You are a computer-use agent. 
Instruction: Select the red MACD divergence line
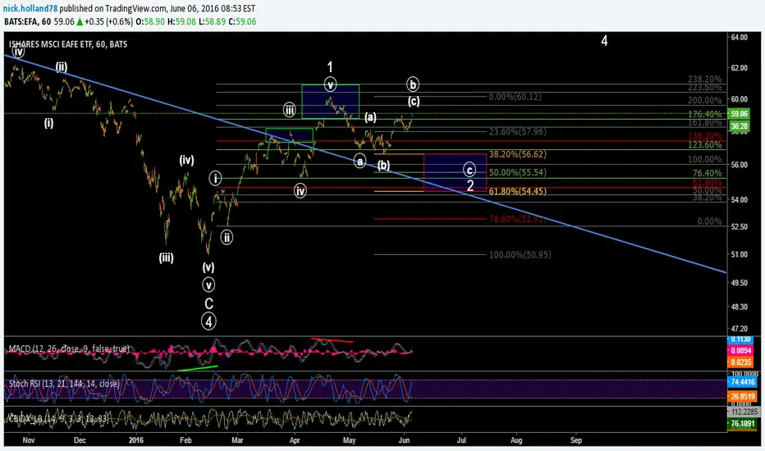(x=332, y=339)
